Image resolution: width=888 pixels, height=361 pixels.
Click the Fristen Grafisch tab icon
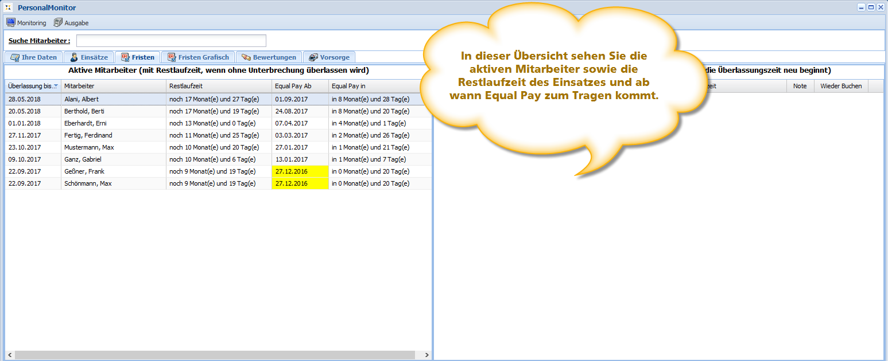pyautogui.click(x=171, y=57)
